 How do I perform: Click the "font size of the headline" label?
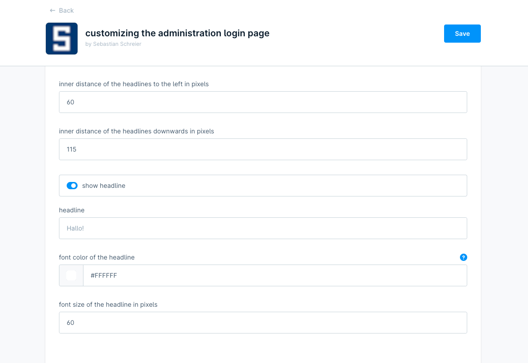coord(108,304)
